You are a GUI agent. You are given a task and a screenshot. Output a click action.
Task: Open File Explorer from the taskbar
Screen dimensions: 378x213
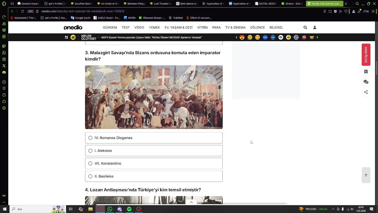[x=91, y=209]
